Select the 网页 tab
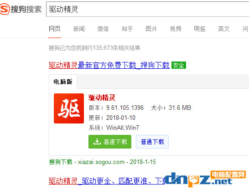 [55, 29]
